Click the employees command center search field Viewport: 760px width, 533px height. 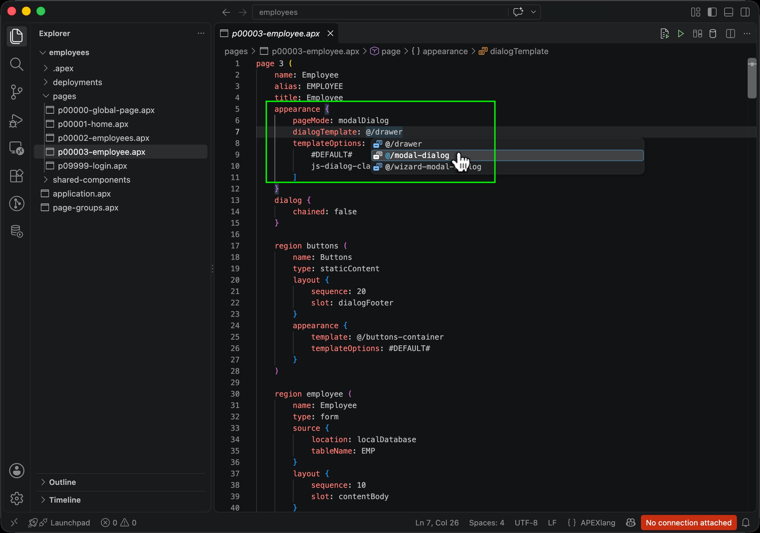tap(379, 12)
